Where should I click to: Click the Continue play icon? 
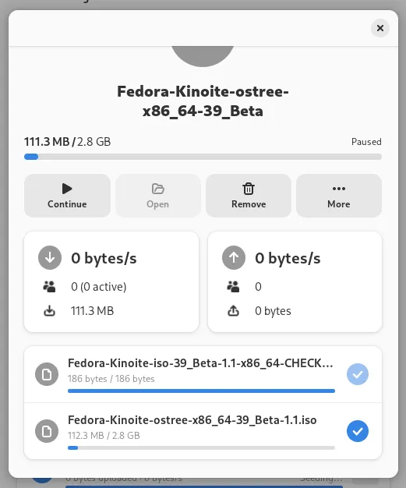coord(67,189)
